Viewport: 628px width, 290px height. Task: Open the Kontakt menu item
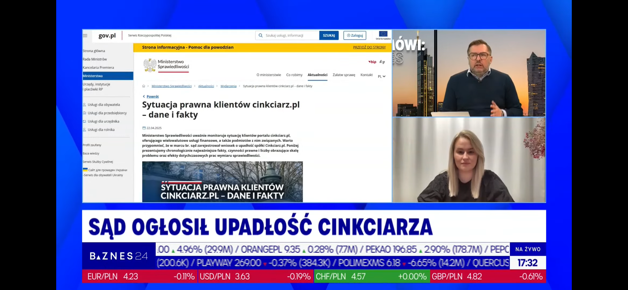click(366, 75)
